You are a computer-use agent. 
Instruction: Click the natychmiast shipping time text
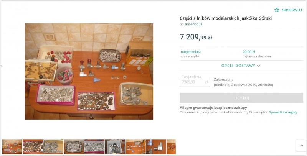point(191,52)
